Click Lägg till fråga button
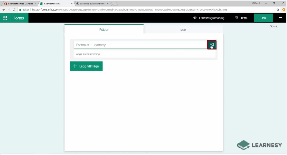The height and width of the screenshot is (155, 287). [x=86, y=66]
